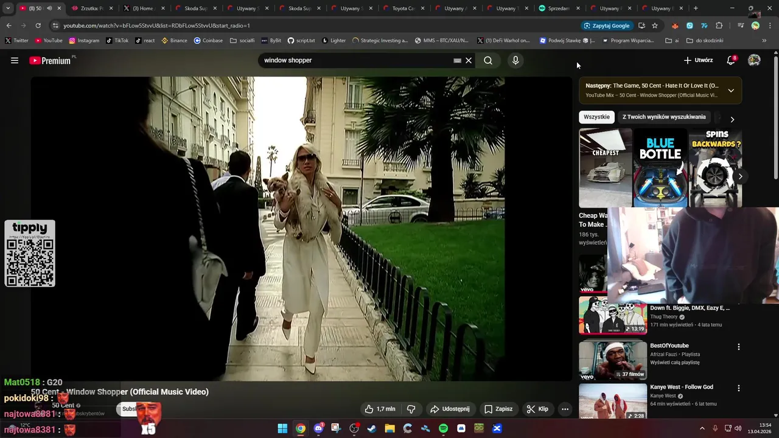The image size is (779, 438).
Task: Open the YouTube account avatar menu
Action: pyautogui.click(x=754, y=60)
